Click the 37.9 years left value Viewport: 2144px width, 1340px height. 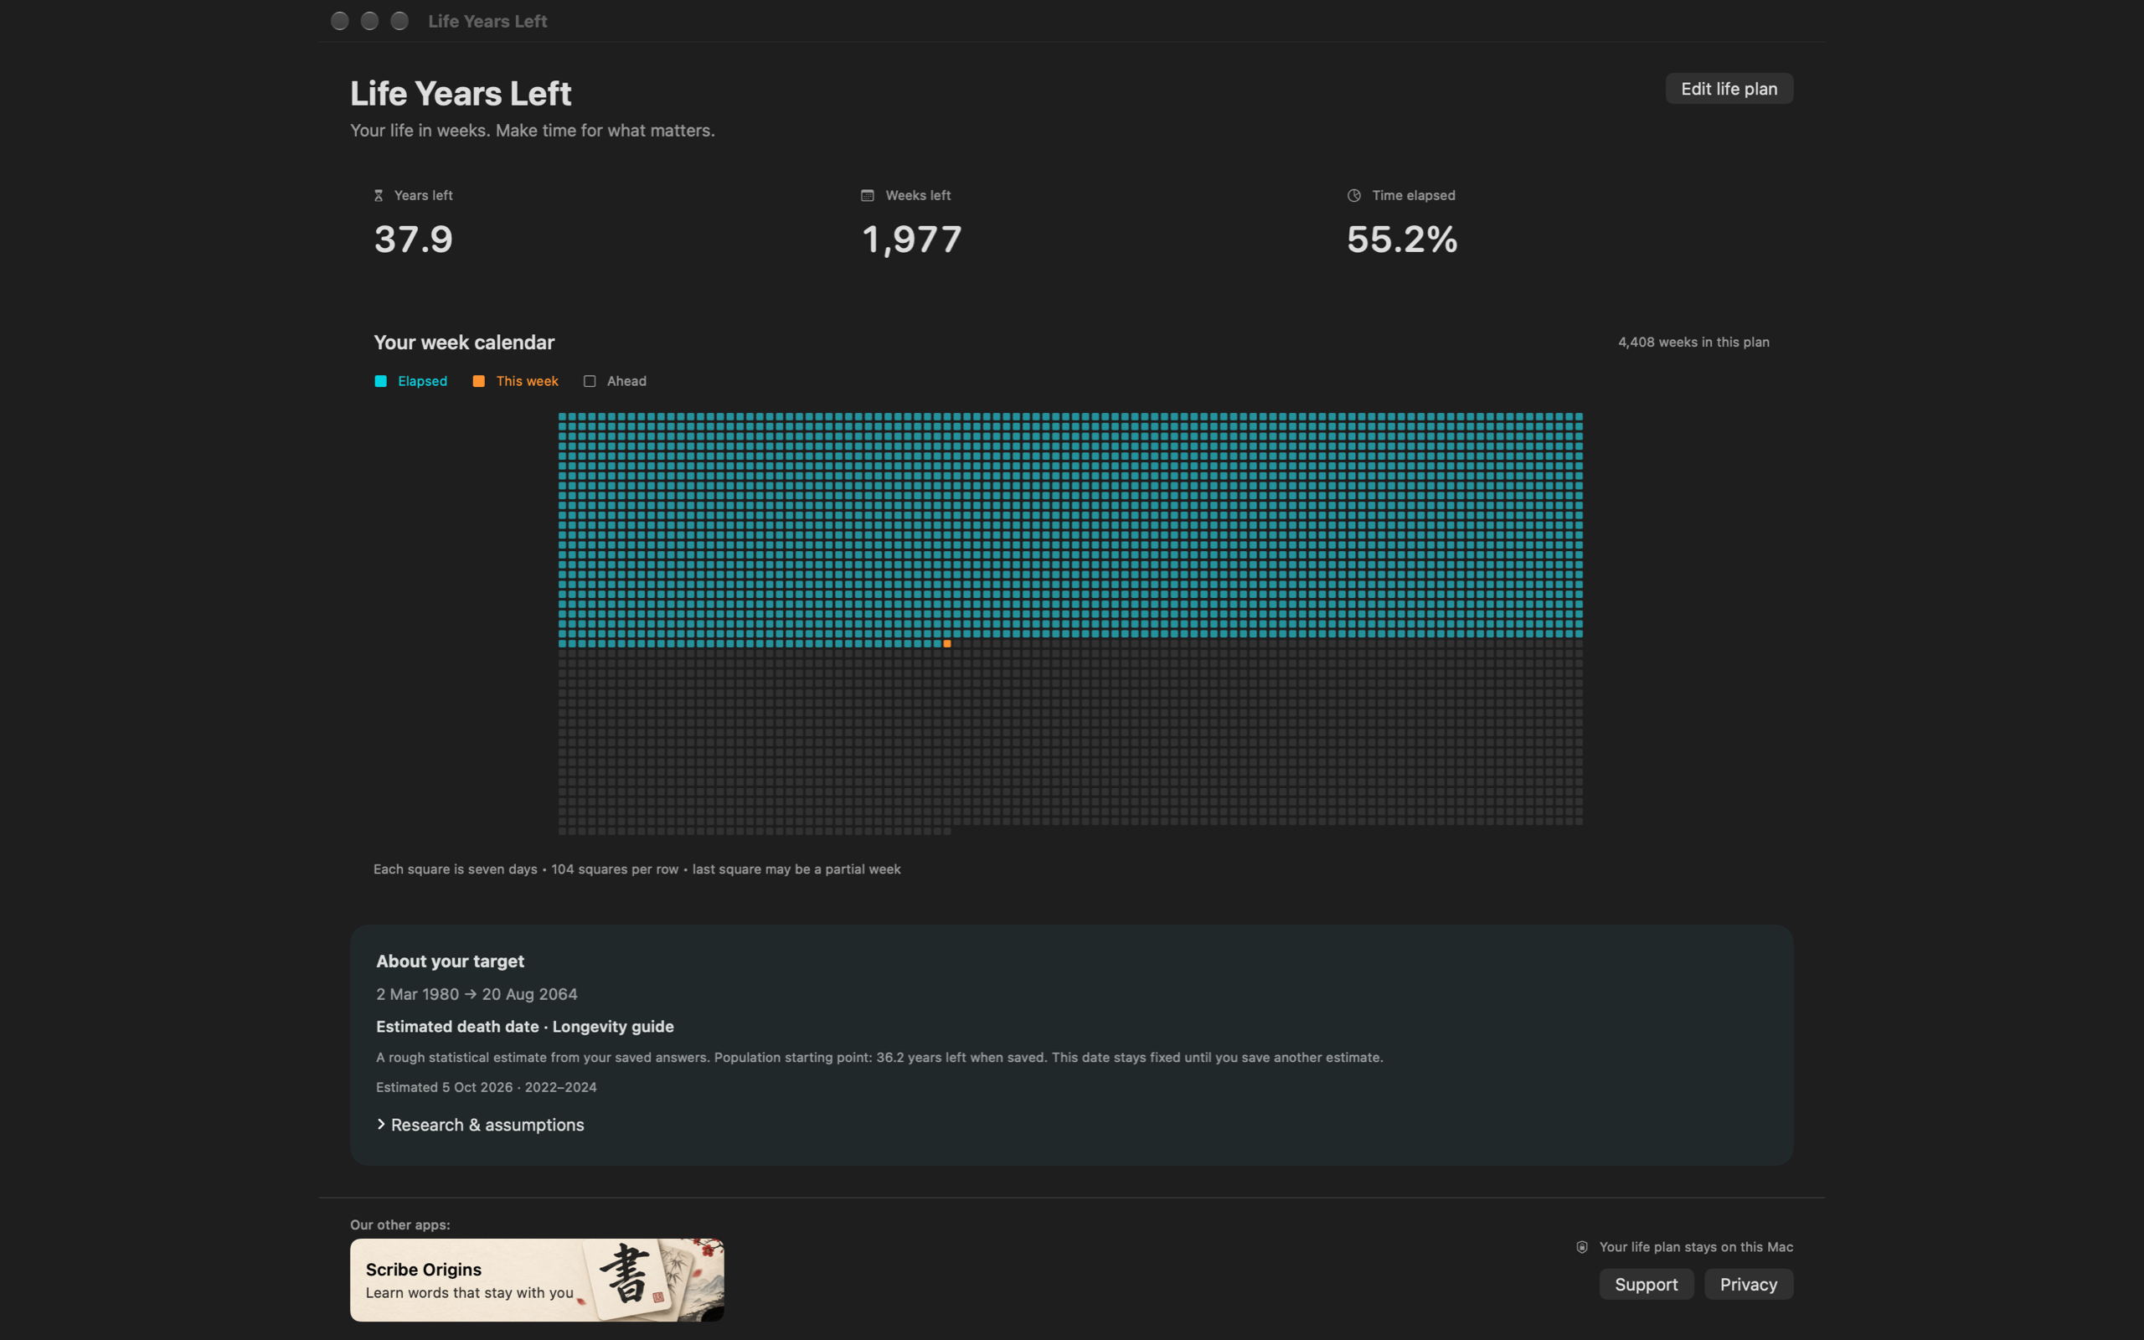[413, 240]
